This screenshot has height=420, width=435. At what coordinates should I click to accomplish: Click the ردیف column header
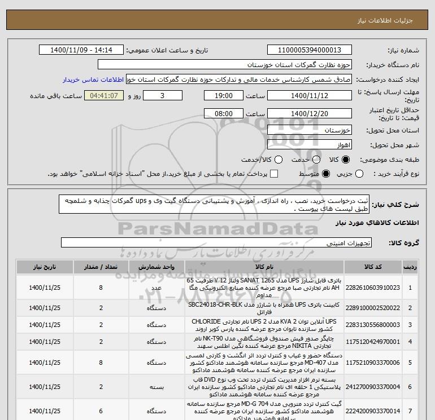410,267
